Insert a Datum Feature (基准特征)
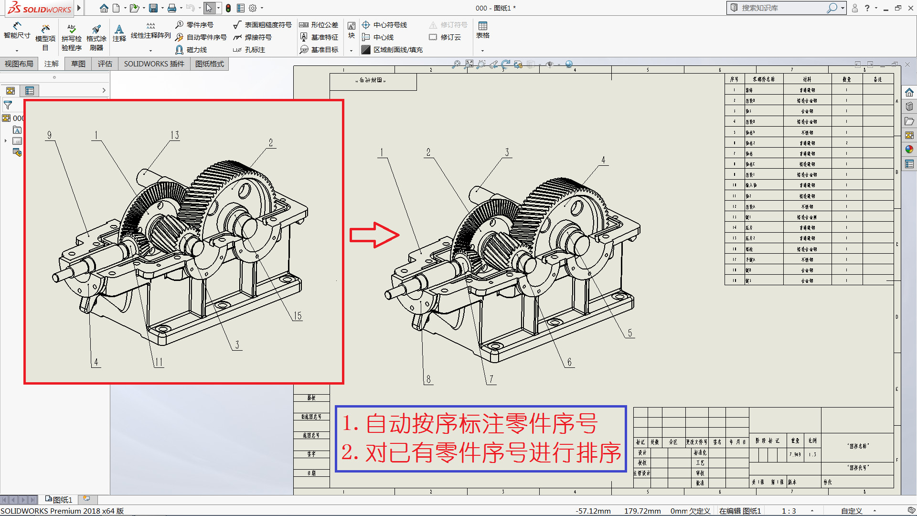The image size is (917, 516). click(x=319, y=37)
